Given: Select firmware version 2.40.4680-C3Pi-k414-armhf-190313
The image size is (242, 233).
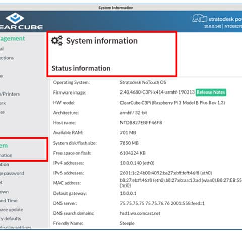Looking at the screenshot, I should click(157, 92).
